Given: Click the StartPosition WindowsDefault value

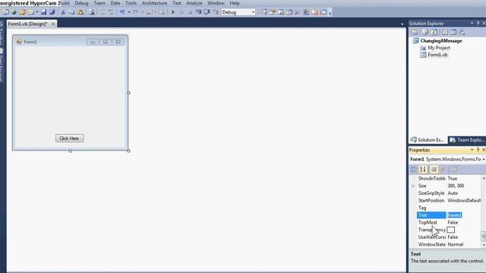Looking at the screenshot, I should [x=464, y=200].
